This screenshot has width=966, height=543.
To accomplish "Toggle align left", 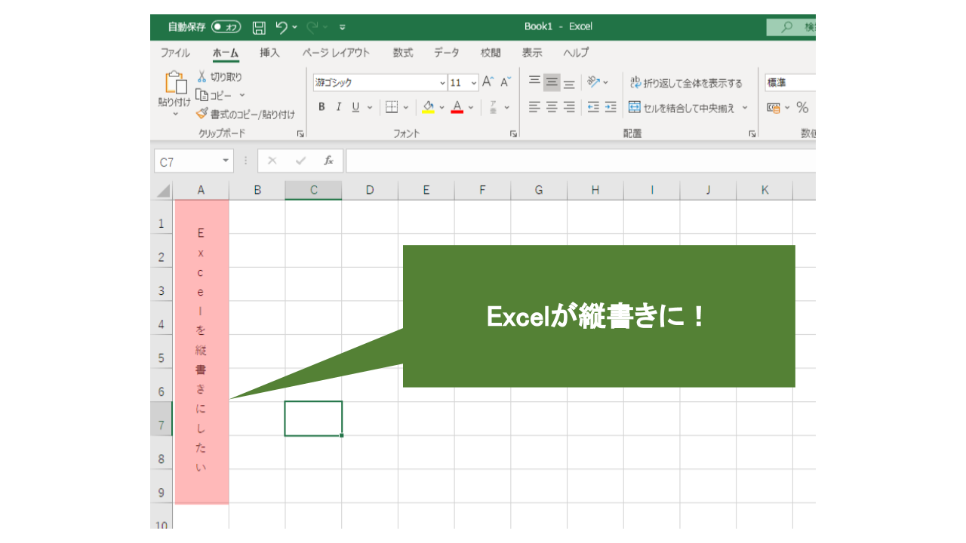I will pos(534,107).
